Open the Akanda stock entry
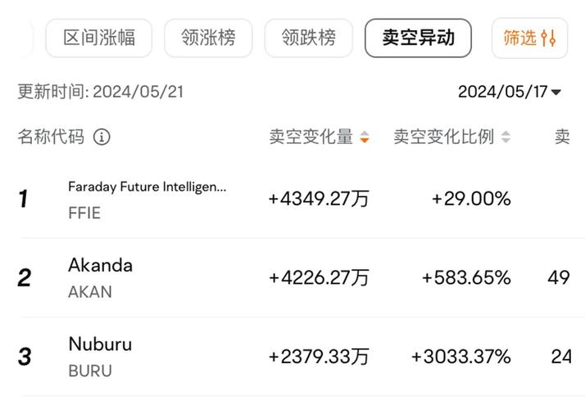This screenshot has height=409, width=585. click(x=100, y=265)
